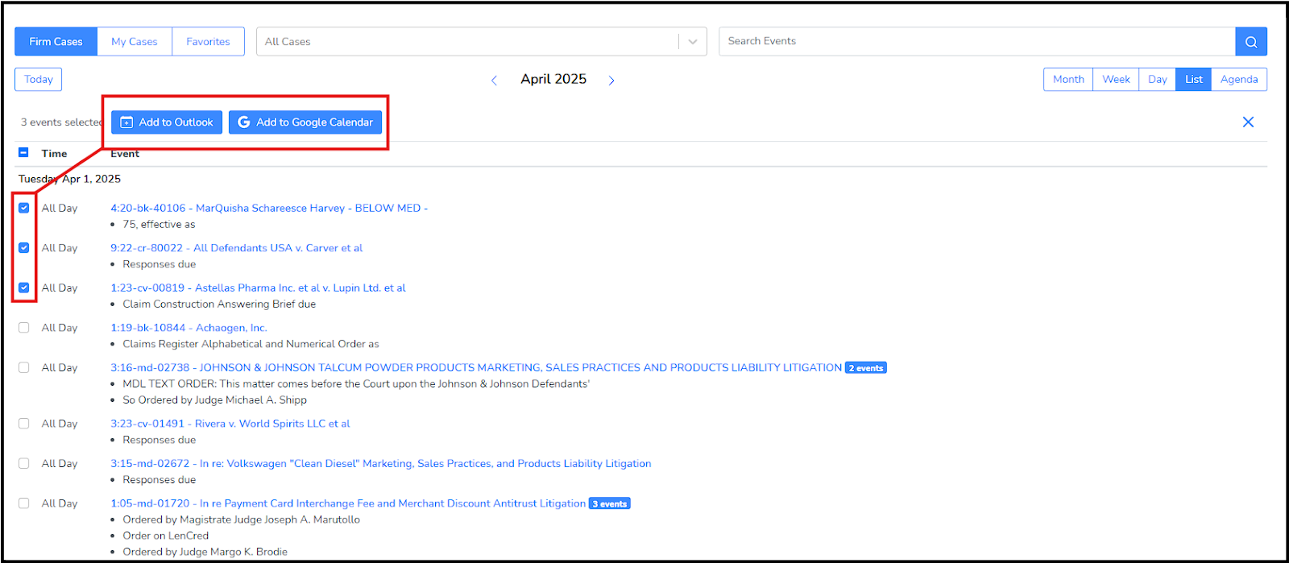Click the 2 events badge

(x=866, y=368)
